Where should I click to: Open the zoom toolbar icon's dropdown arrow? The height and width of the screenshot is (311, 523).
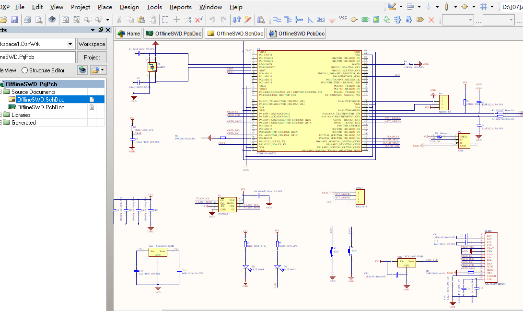(107, 20)
